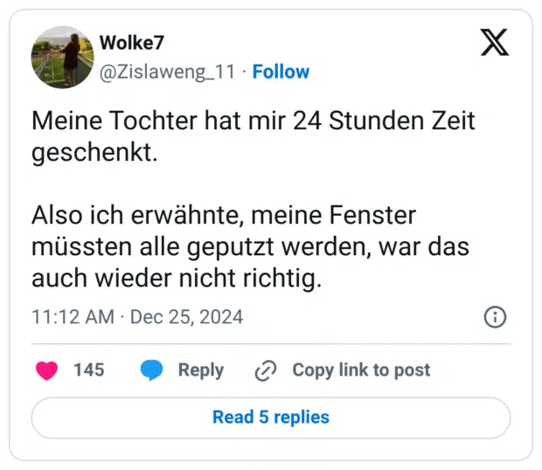Click the text 'auch wieder nicht richtig.'

tap(177, 280)
